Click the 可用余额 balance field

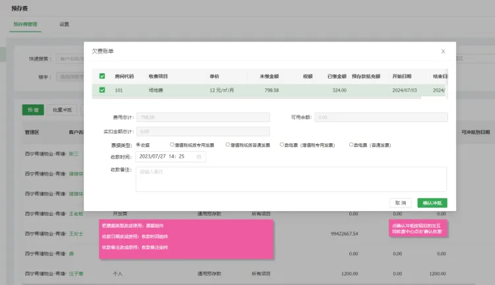click(x=381, y=117)
